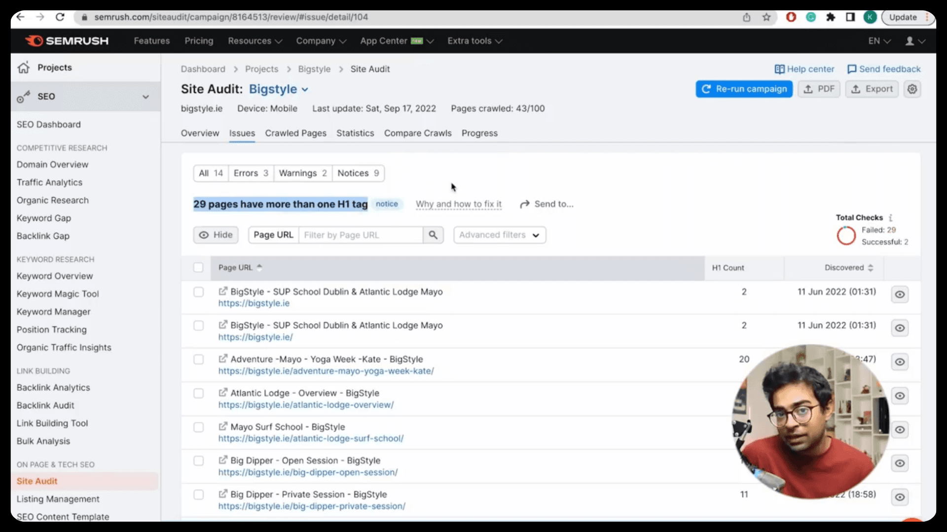Open external link icon for Mayo Surf School row
The image size is (947, 532).
click(223, 427)
